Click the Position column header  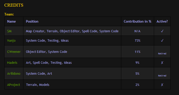[32, 21]
